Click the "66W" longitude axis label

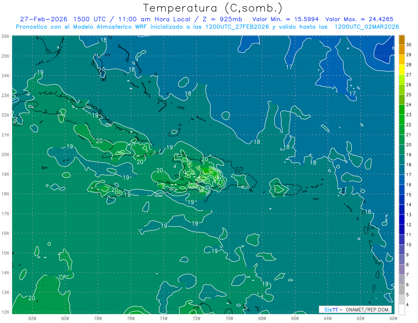click(295, 318)
